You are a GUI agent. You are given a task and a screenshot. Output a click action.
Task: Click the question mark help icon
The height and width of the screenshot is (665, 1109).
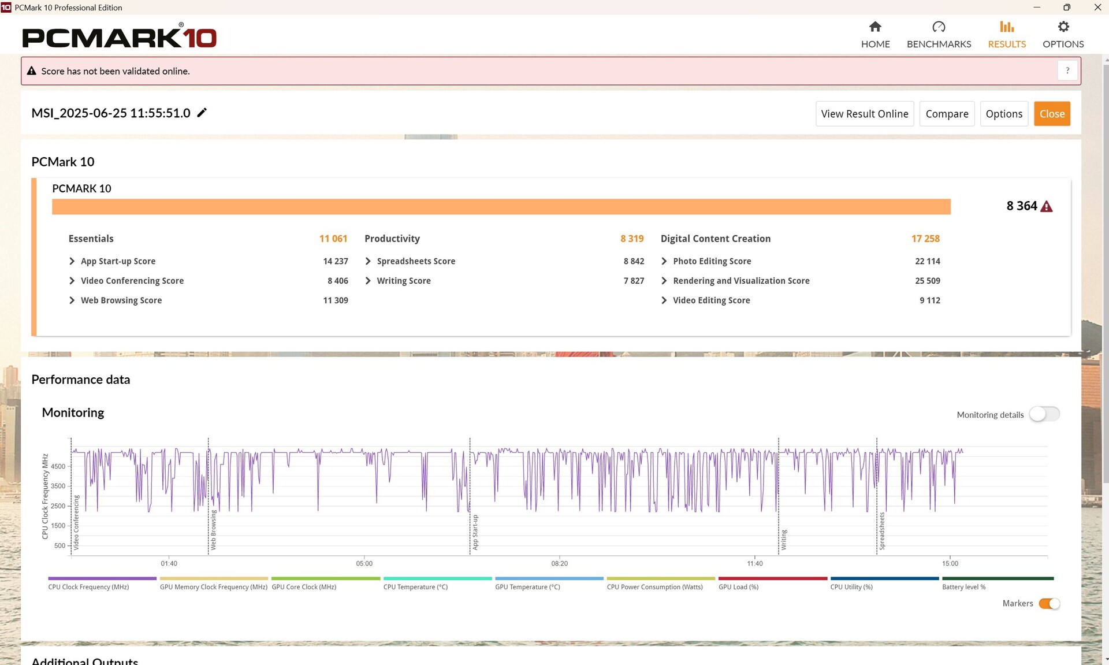coord(1067,70)
